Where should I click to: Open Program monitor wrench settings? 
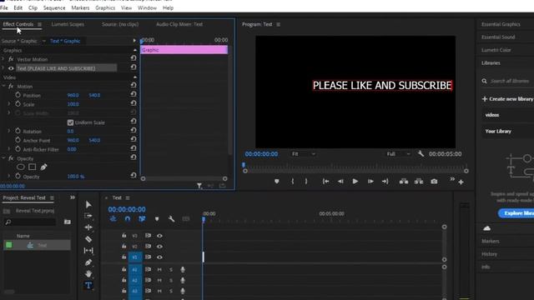coord(421,153)
